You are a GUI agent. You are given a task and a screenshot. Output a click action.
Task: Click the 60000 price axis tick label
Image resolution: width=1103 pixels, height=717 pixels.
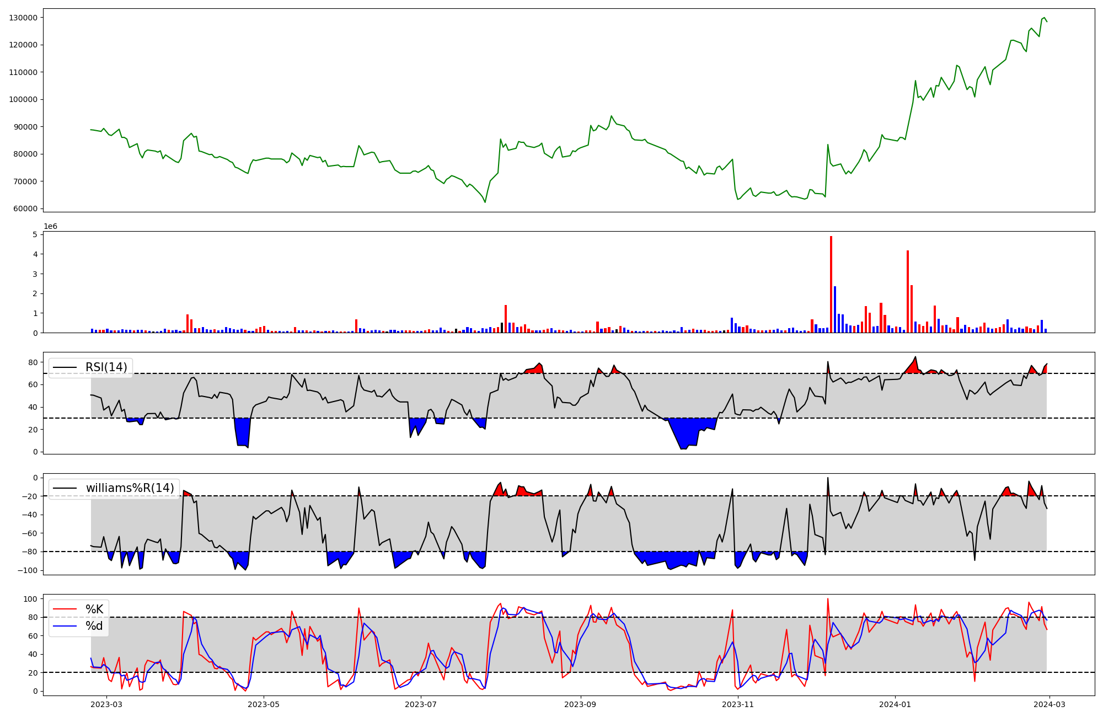[x=25, y=208]
